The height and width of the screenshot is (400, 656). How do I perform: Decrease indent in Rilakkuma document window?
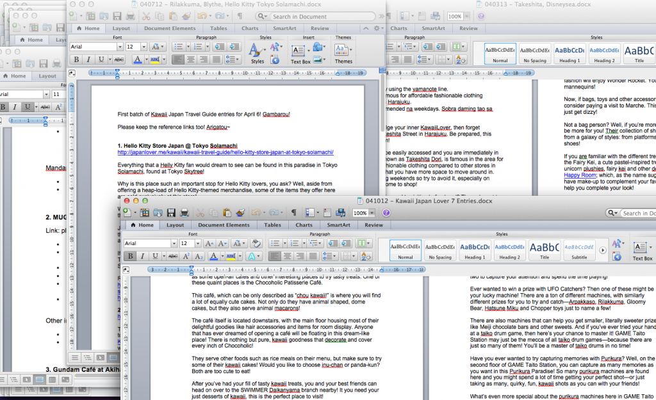(x=220, y=46)
